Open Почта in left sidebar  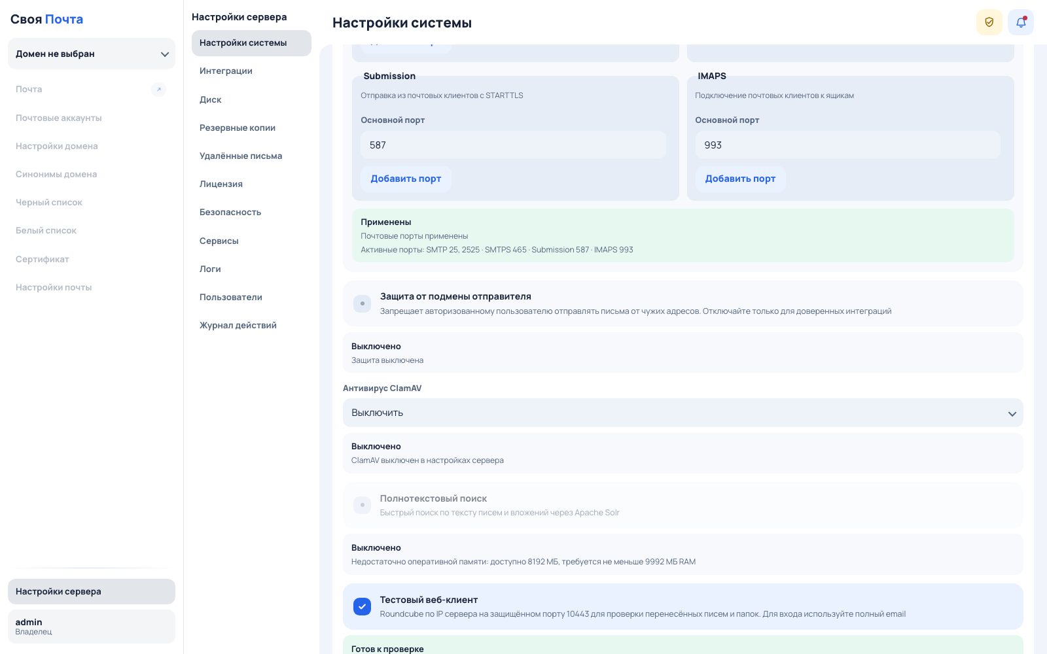(92, 89)
